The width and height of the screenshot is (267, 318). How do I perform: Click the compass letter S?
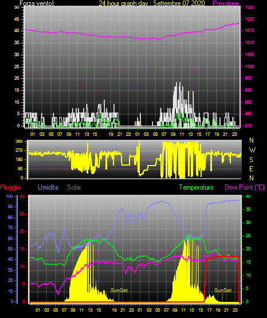pyautogui.click(x=251, y=160)
